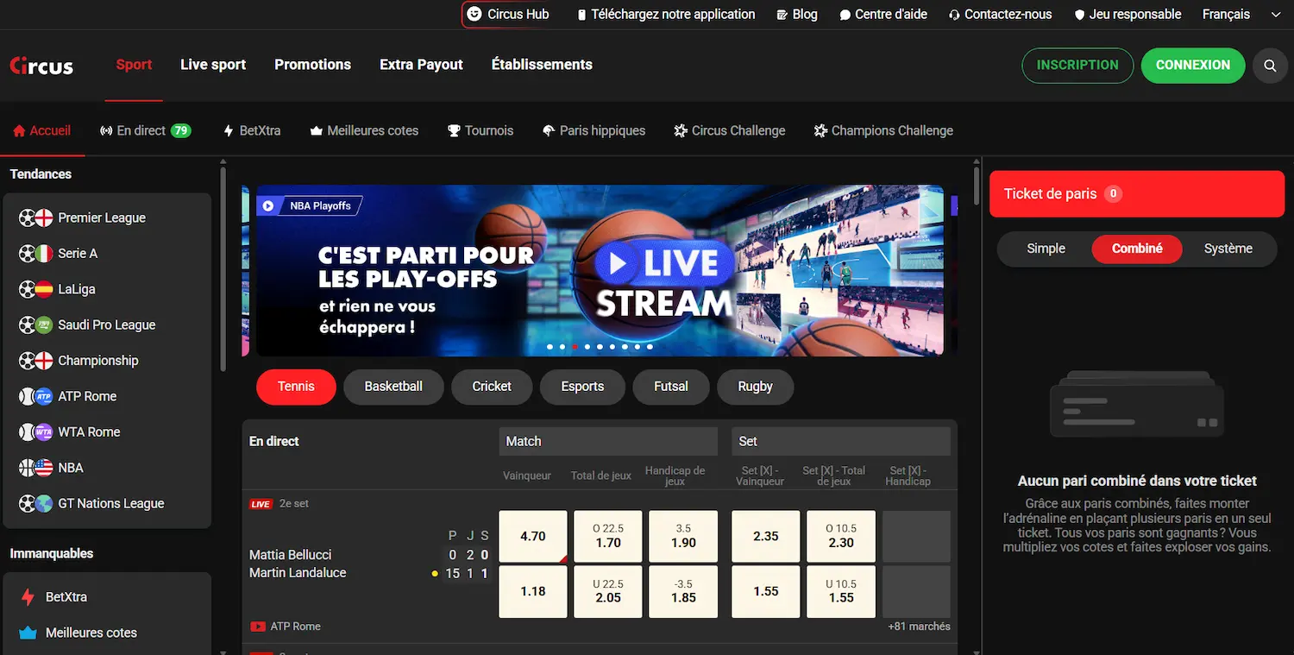
Task: Click the Ticket de paris header
Action: [x=1137, y=194]
